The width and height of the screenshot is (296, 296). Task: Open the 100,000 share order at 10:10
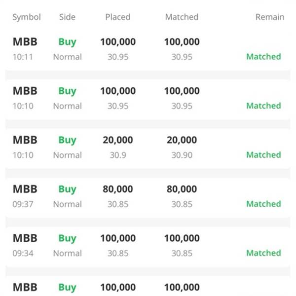click(148, 98)
